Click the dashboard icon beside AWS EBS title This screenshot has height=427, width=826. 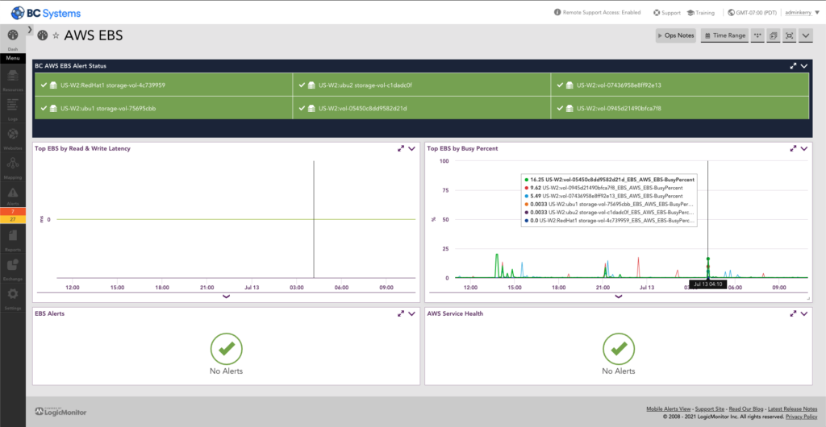(x=43, y=35)
